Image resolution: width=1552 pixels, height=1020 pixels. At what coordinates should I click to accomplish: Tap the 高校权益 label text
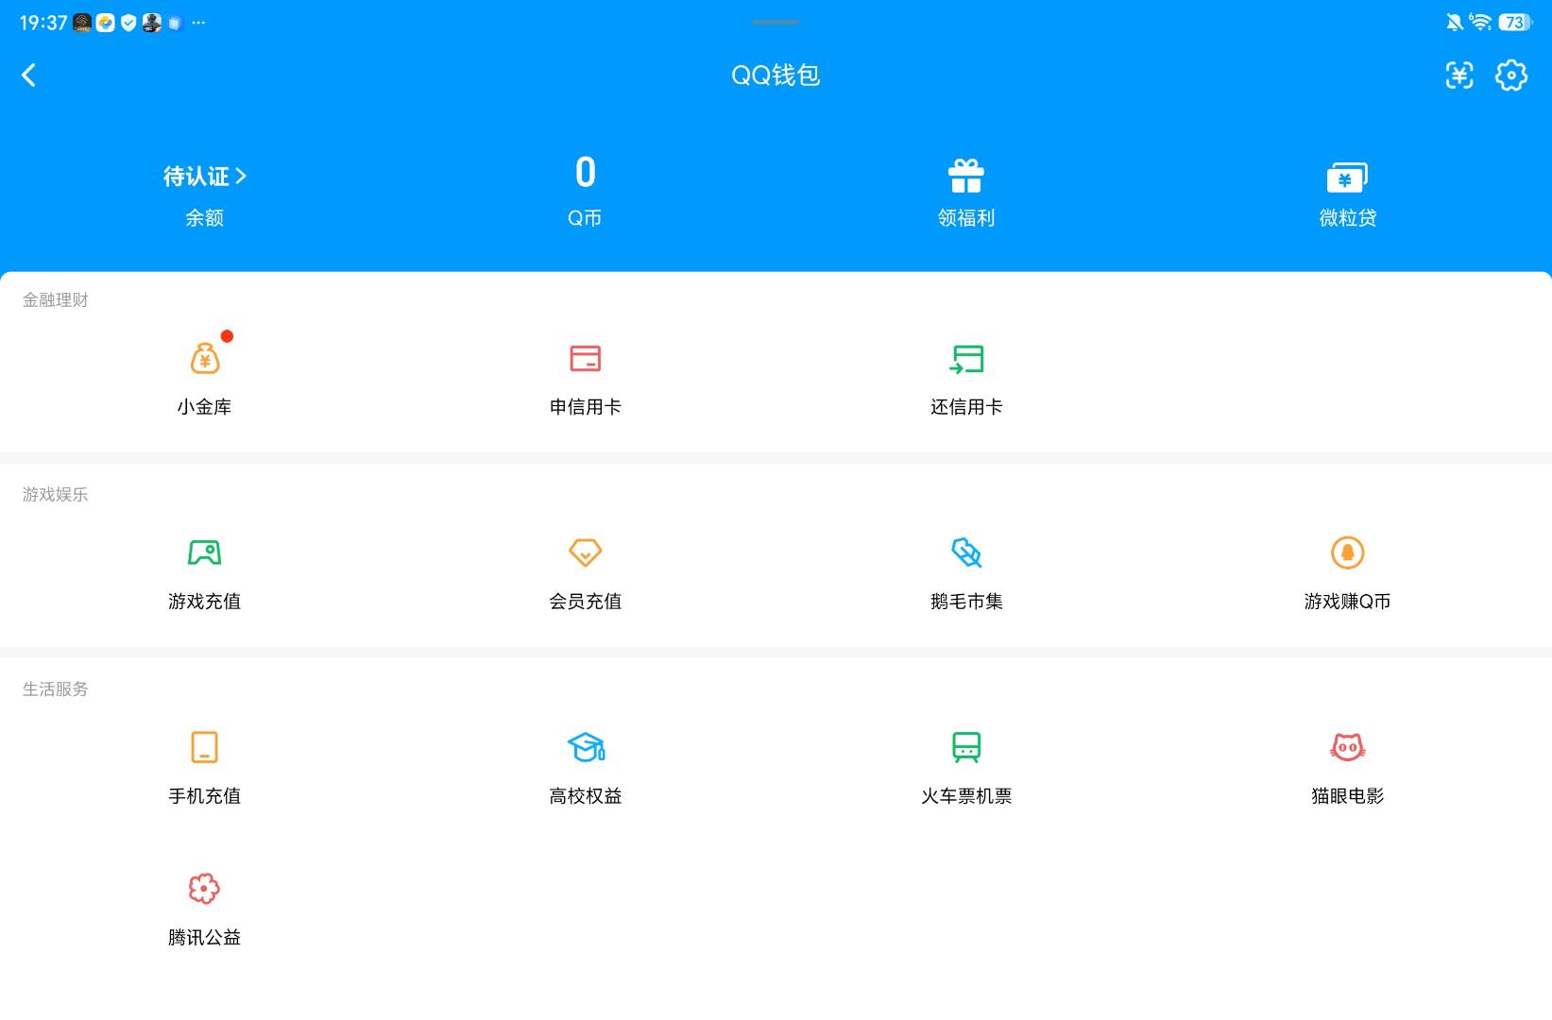coord(586,796)
